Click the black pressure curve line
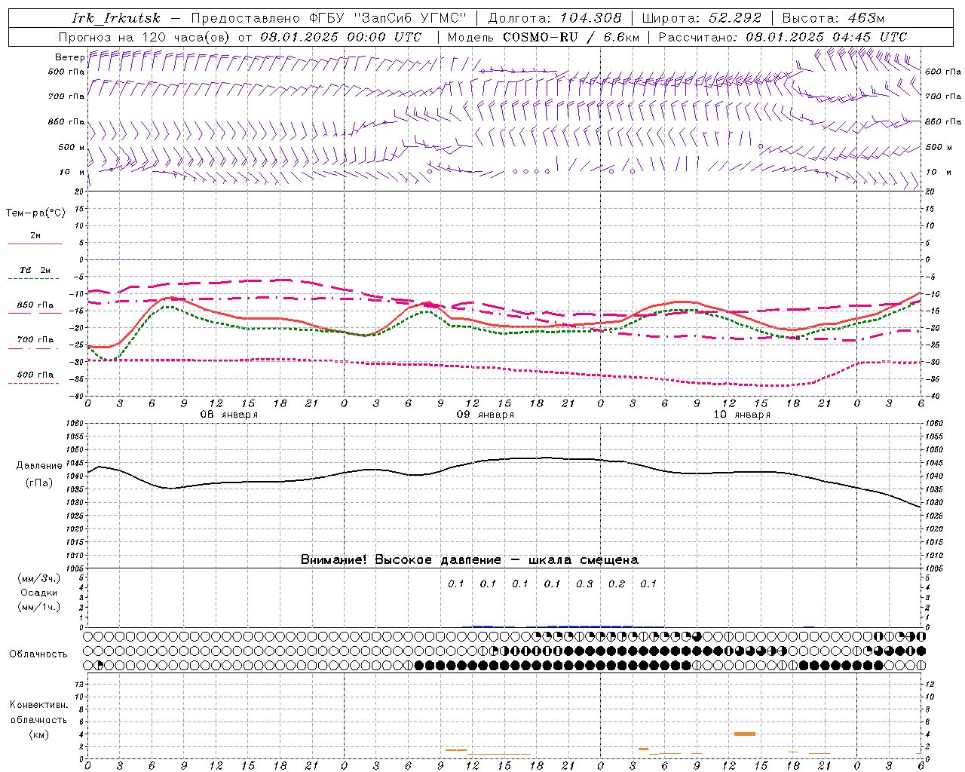 pos(504,459)
